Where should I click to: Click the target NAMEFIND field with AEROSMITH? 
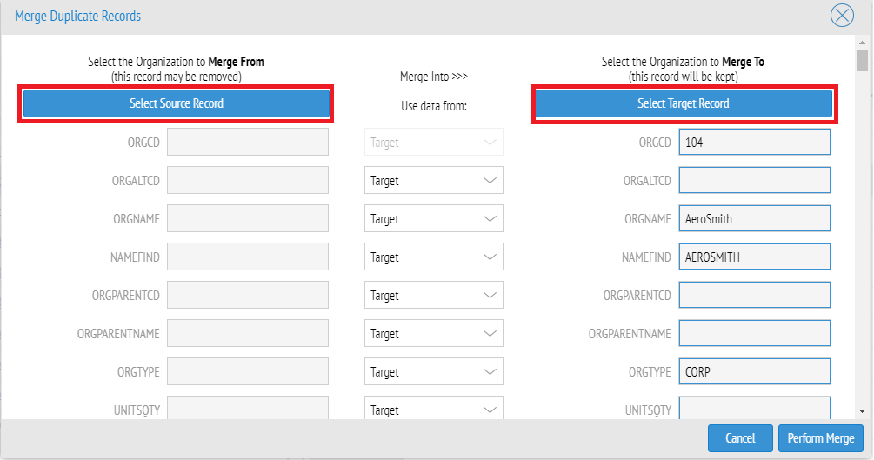(x=755, y=257)
